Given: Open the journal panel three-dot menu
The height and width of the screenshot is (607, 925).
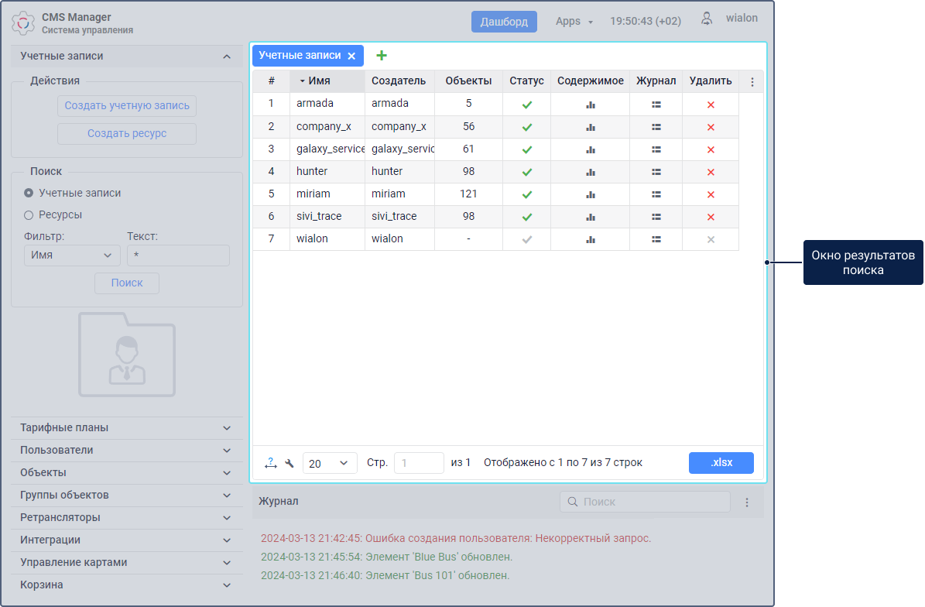Looking at the screenshot, I should pyautogui.click(x=746, y=502).
